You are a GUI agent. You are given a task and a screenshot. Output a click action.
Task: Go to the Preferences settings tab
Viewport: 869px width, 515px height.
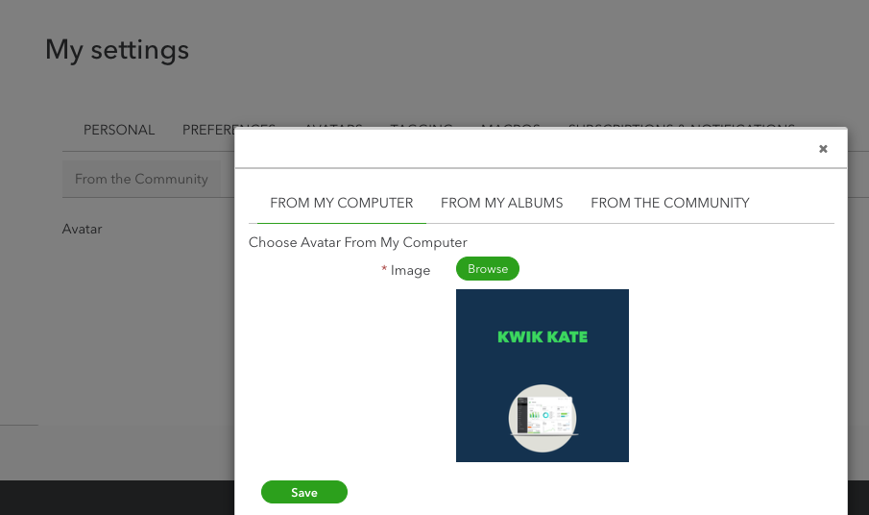pyautogui.click(x=208, y=129)
